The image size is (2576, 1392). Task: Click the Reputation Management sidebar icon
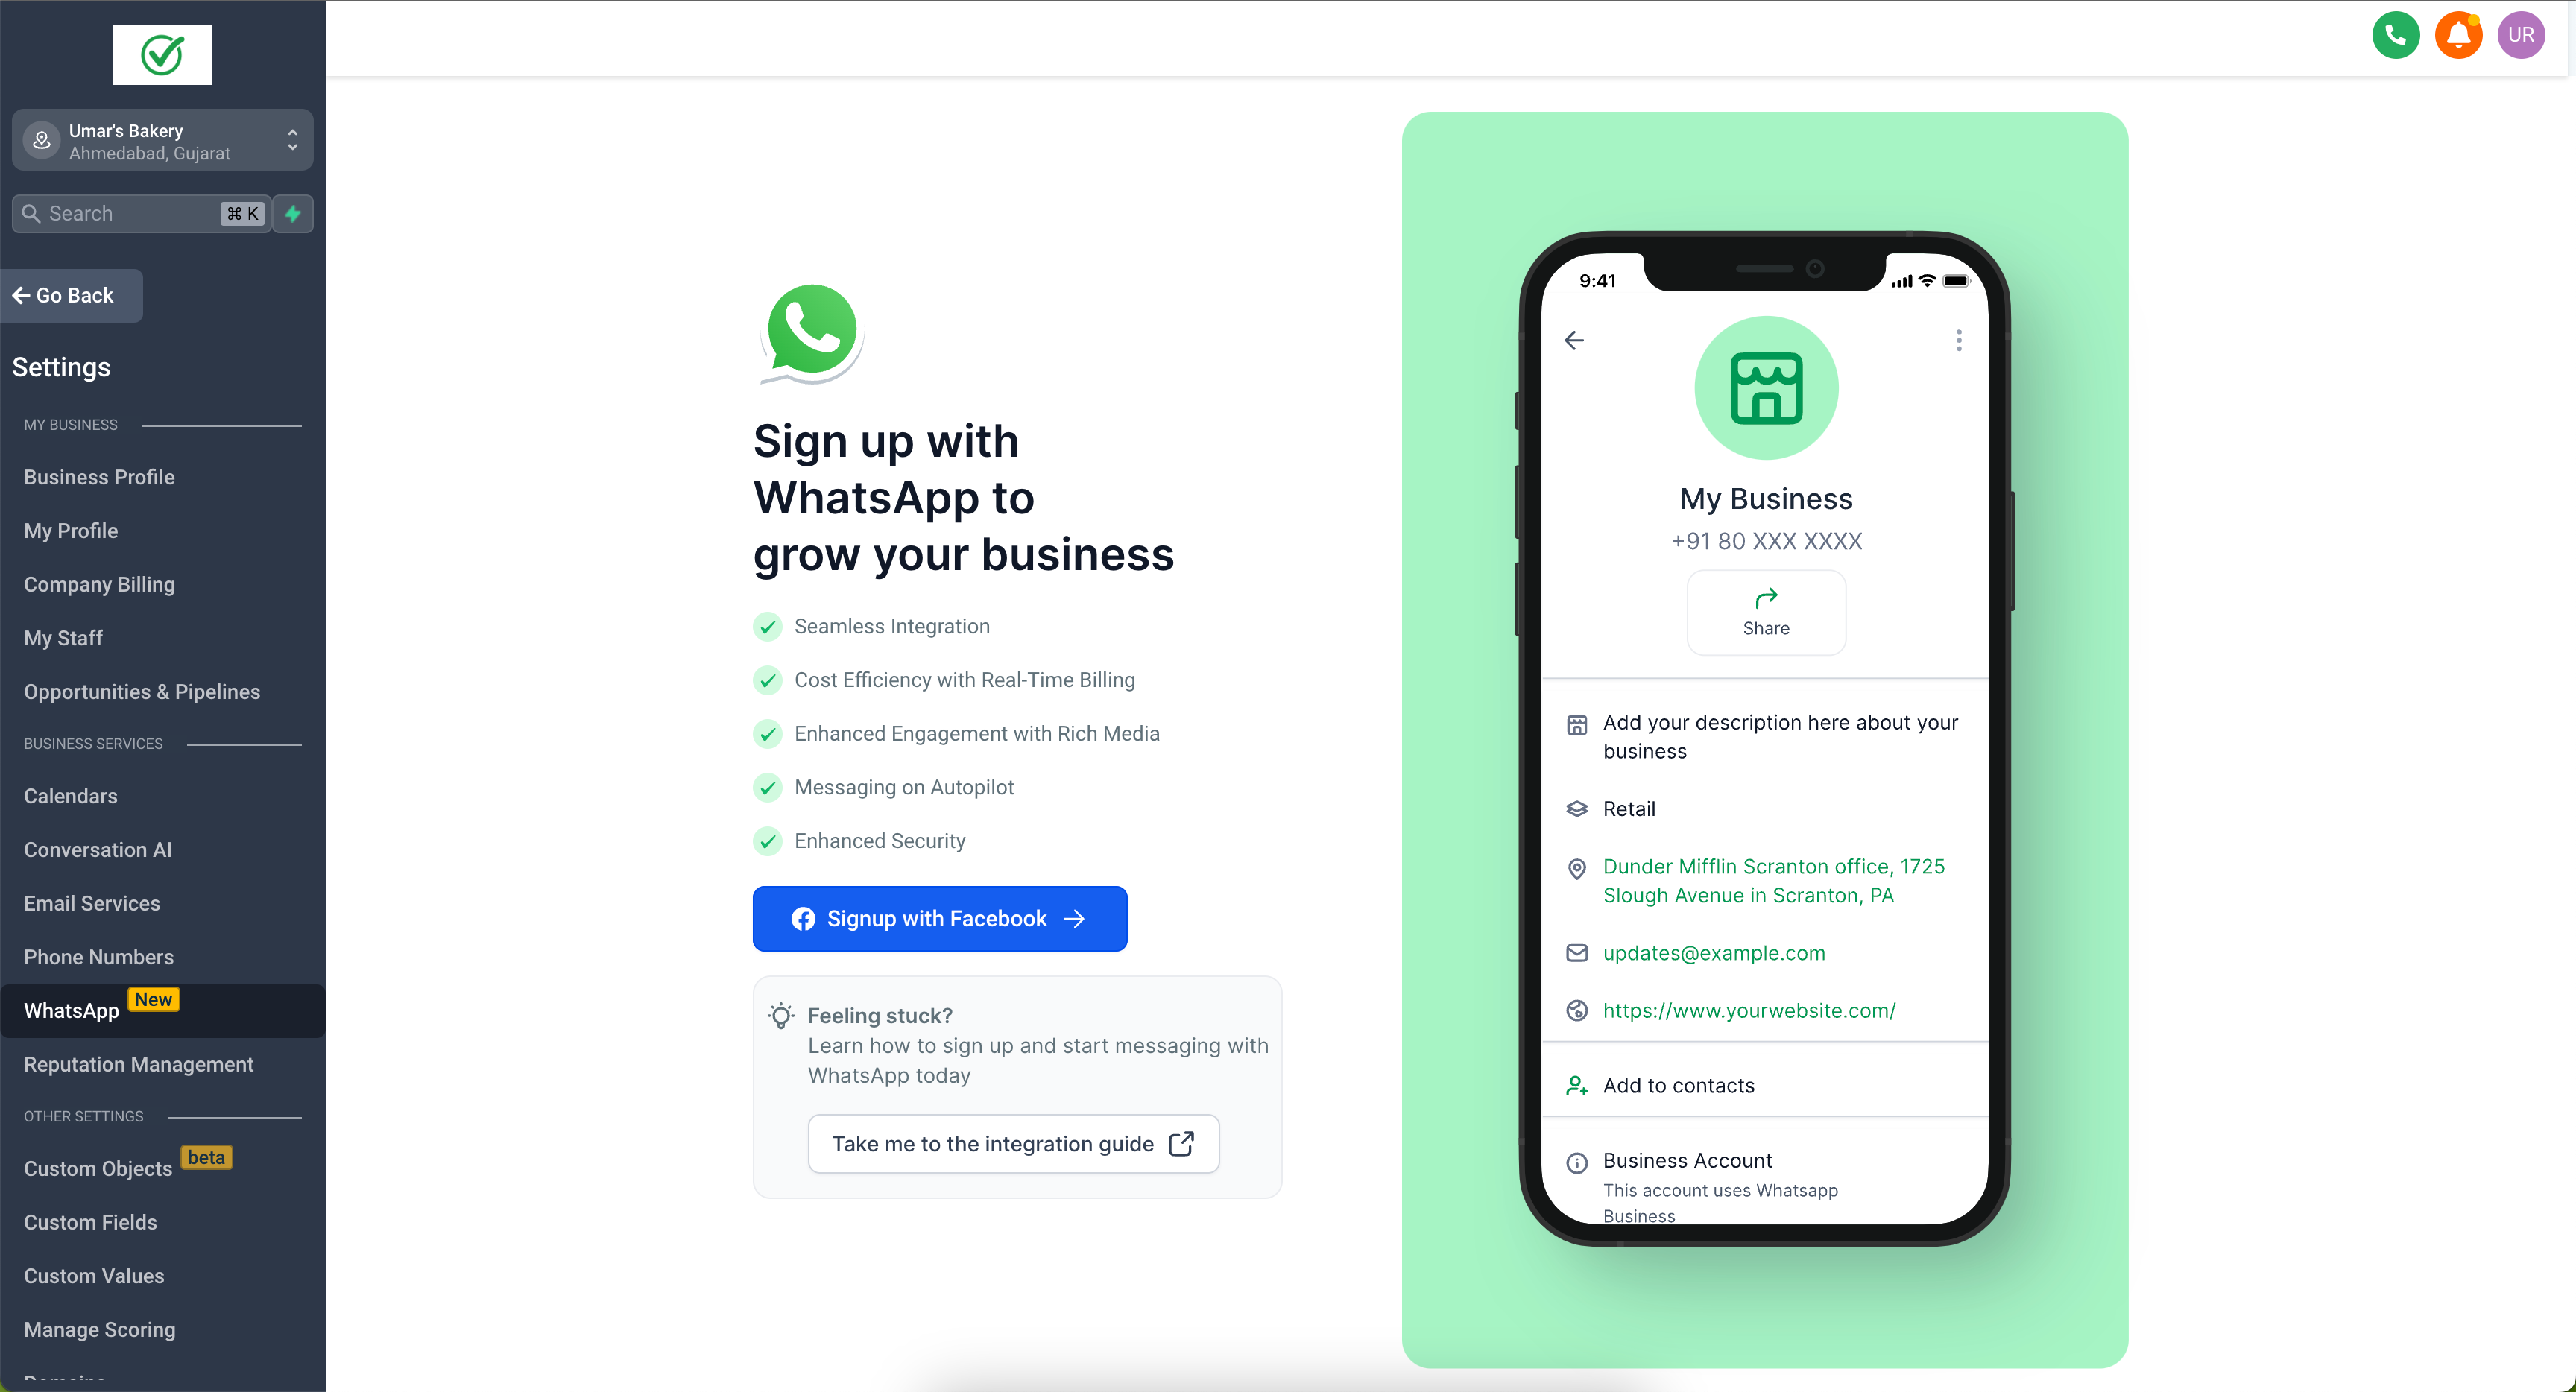coord(137,1063)
